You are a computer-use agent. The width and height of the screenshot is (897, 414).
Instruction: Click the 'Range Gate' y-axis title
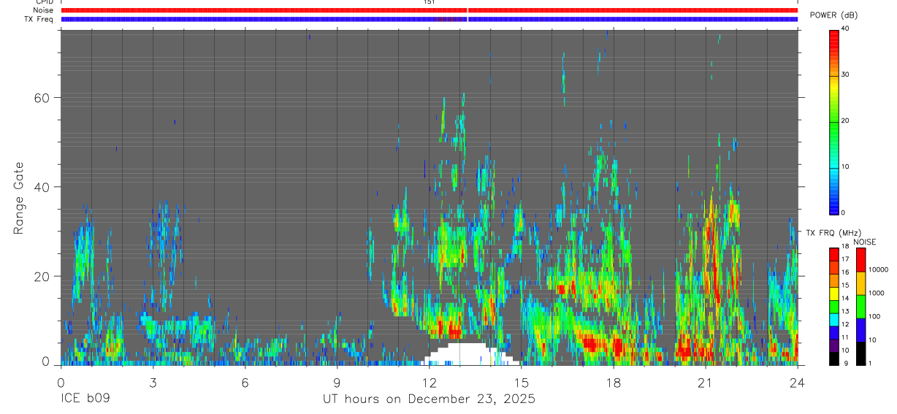click(19, 198)
